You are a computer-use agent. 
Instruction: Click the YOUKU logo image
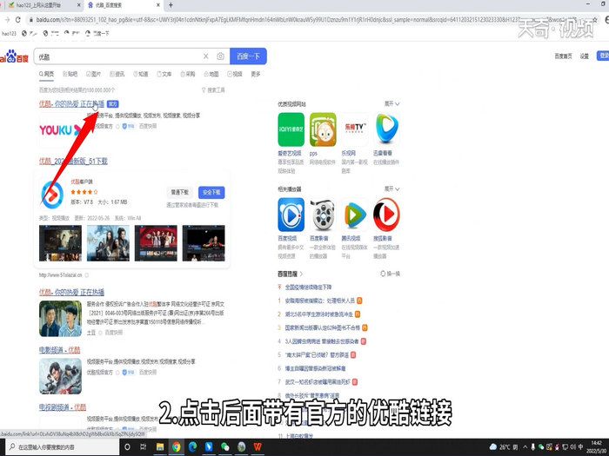click(60, 130)
